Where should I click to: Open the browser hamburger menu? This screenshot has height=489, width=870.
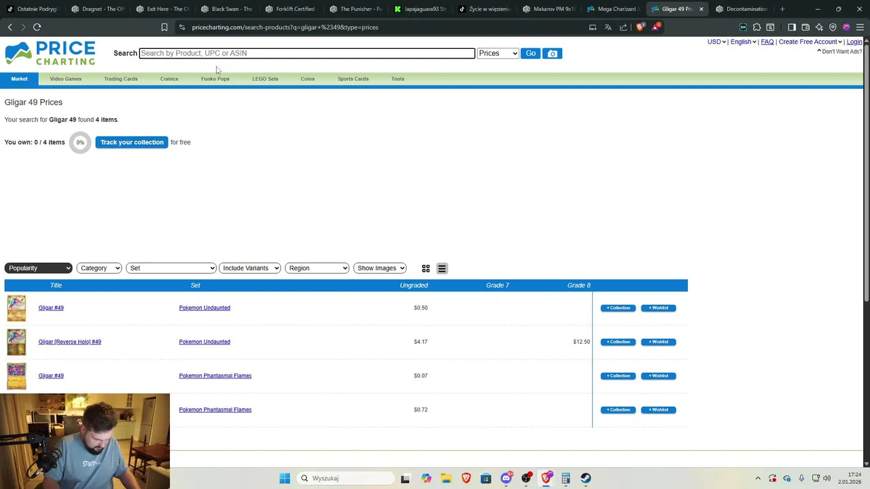tap(860, 27)
